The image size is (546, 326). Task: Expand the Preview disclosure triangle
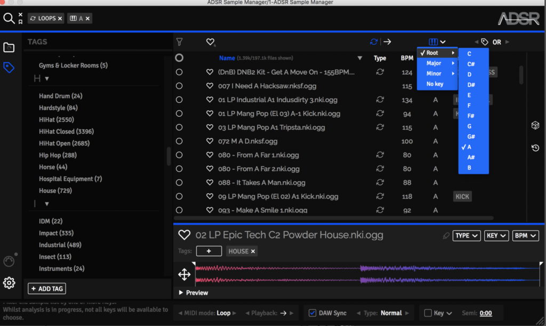point(181,292)
